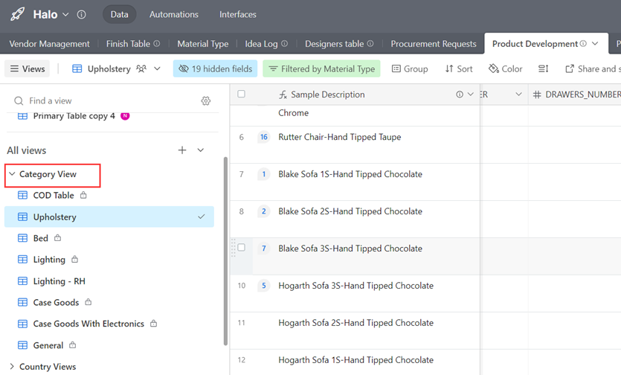This screenshot has width=621, height=375.
Task: Open the Automations tab
Action: [x=174, y=14]
